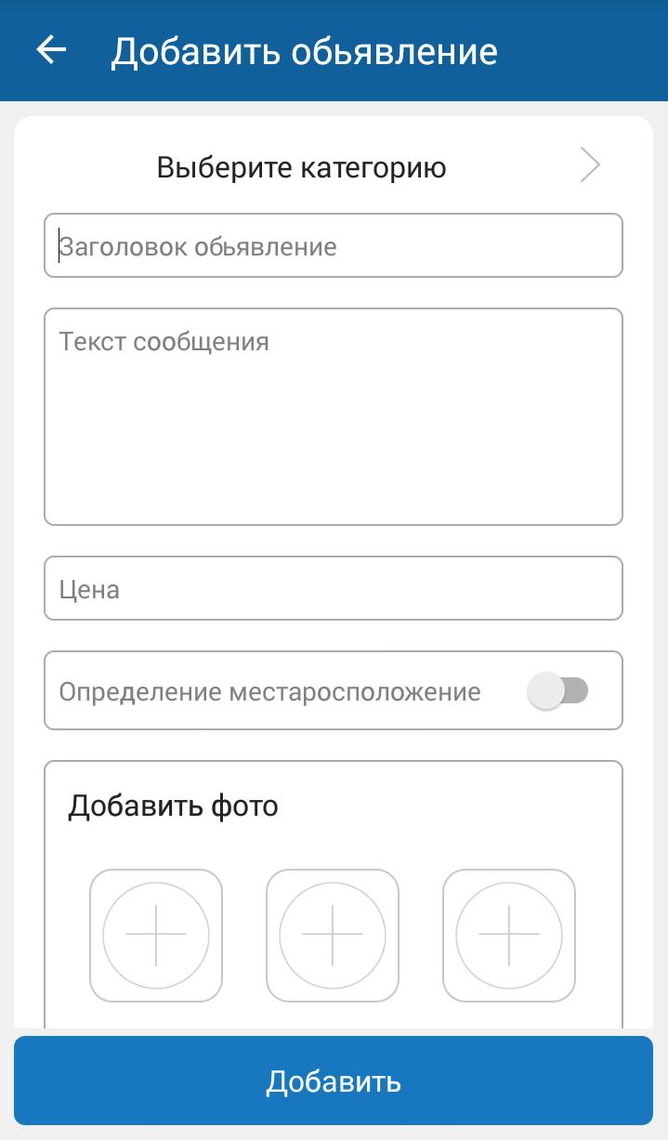Screen dimensions: 668x1140
Task: Focus the "Цена" price field
Action: pyautogui.click(x=333, y=588)
